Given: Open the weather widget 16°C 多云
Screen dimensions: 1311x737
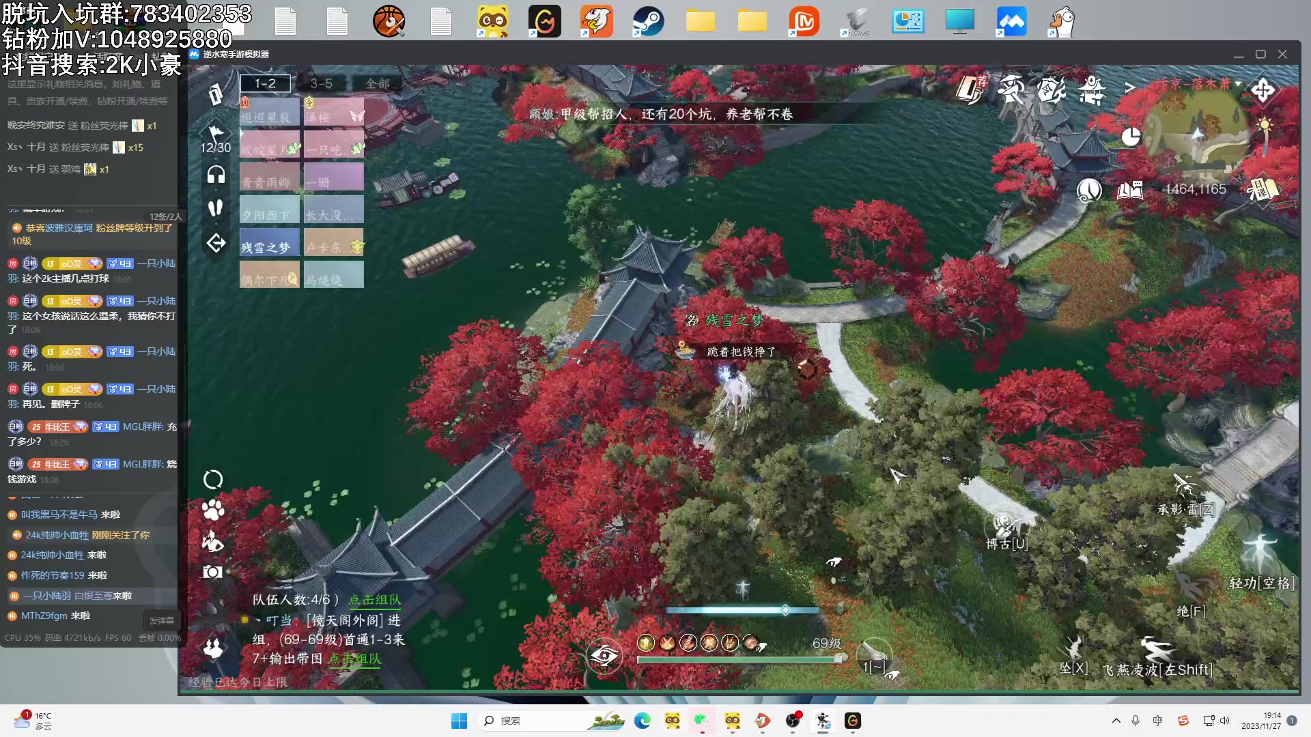Looking at the screenshot, I should [33, 721].
